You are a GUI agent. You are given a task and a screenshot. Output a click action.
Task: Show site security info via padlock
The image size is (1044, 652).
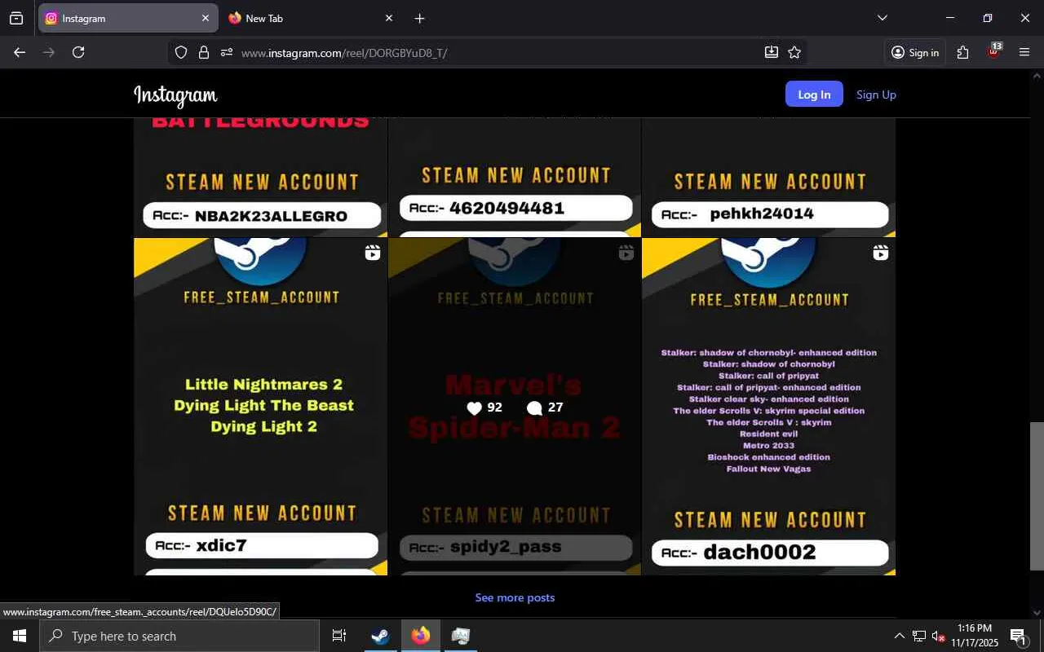click(x=204, y=52)
